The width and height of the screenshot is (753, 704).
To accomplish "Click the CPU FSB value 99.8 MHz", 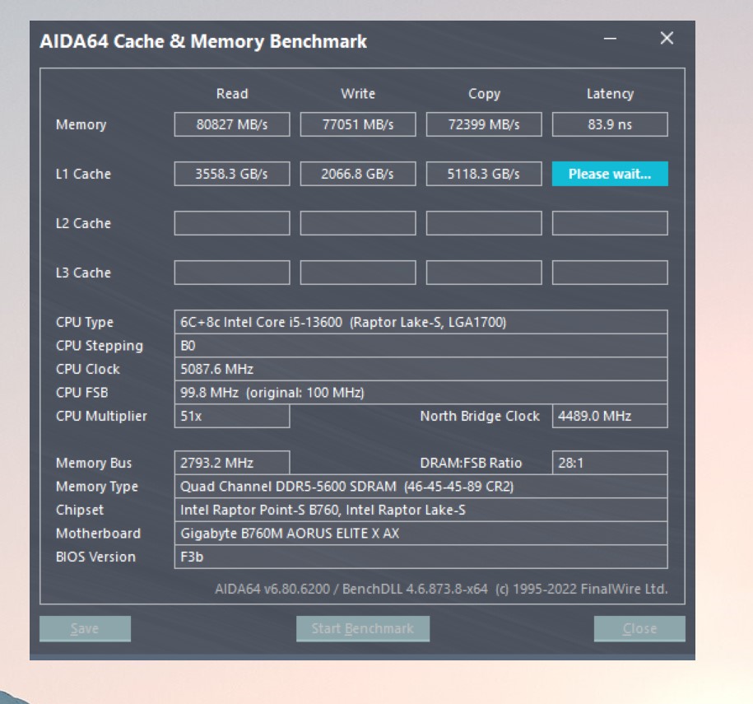I will click(421, 393).
